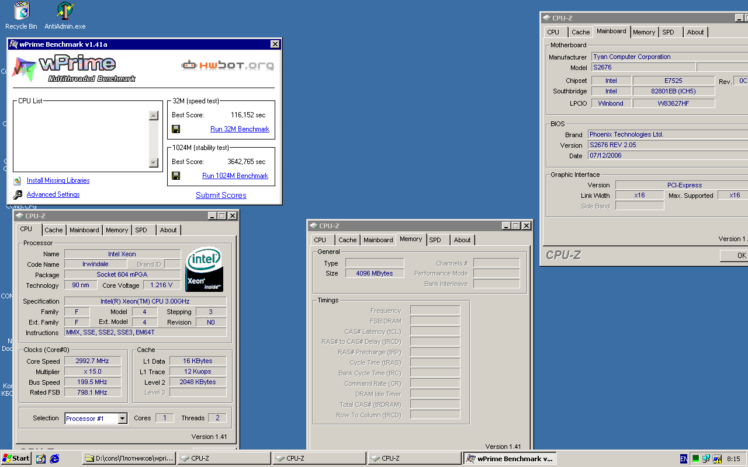
Task: Click the Advanced Settings wrench icon
Action: 18,195
